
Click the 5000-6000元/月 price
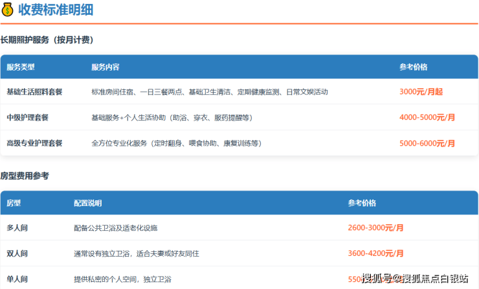[427, 143]
